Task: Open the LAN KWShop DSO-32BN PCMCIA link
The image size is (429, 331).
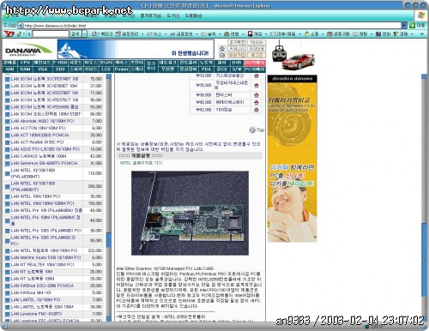Action: tap(42, 286)
